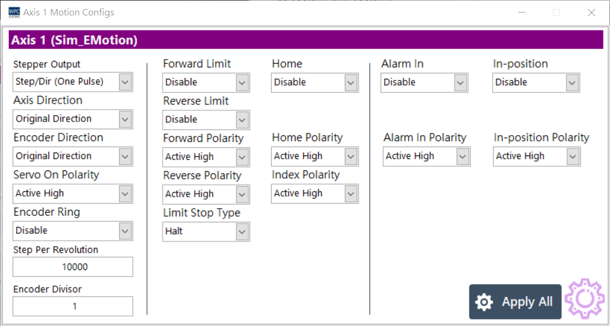Open the Home dropdown
This screenshot has width=610, height=326.
coord(315,82)
